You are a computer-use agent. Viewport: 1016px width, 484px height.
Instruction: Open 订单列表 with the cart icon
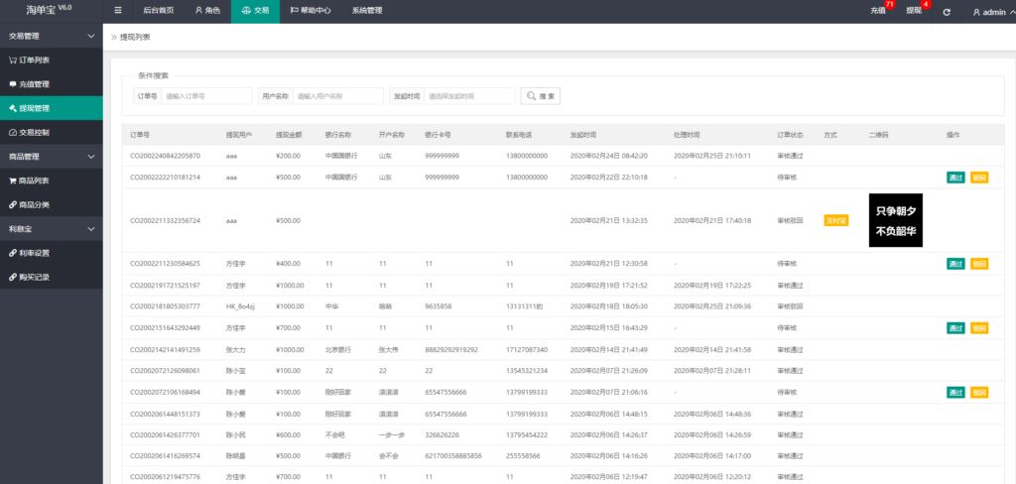[35, 60]
